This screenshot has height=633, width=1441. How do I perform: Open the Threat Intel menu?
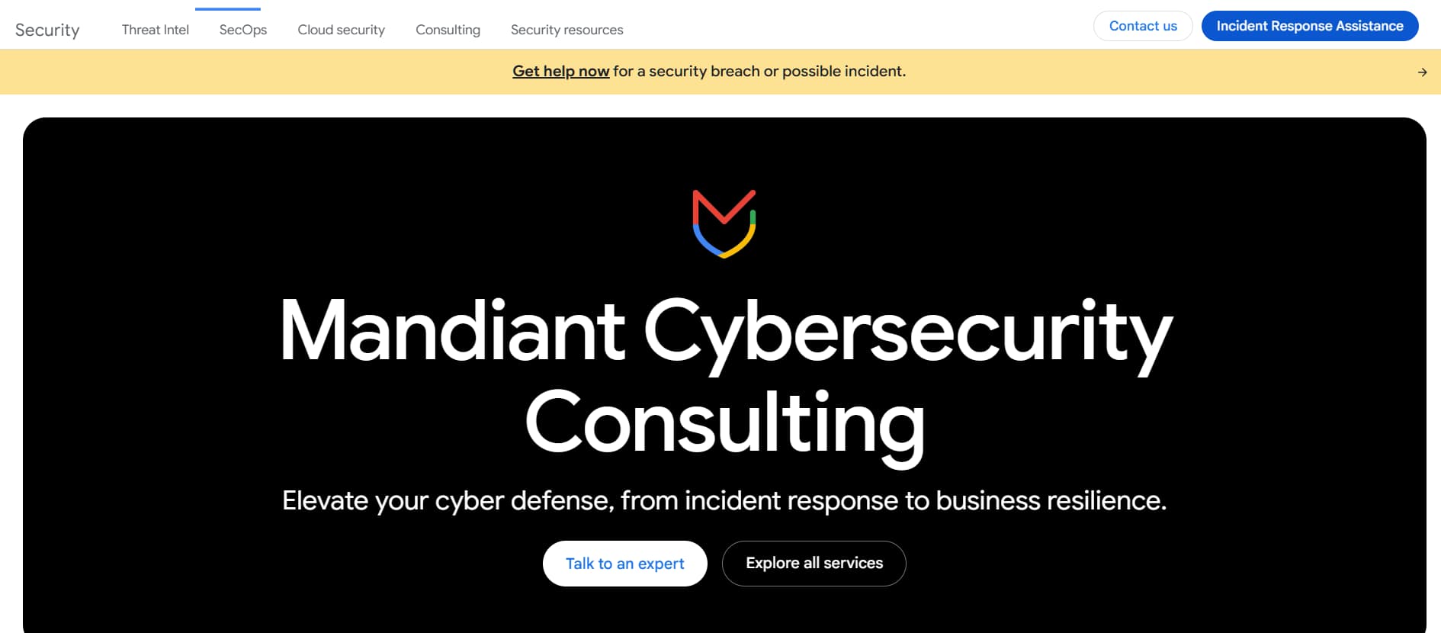pyautogui.click(x=155, y=29)
